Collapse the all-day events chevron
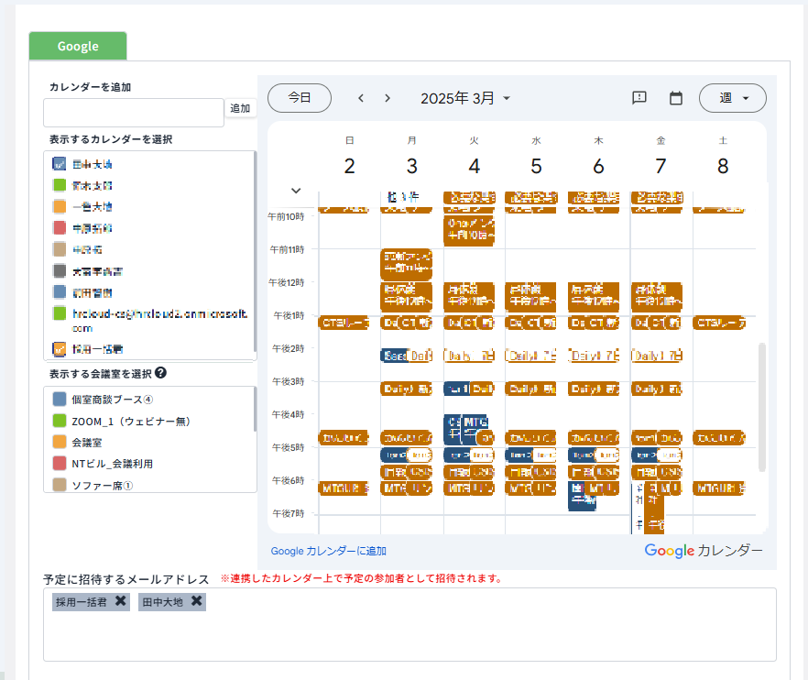 (296, 191)
